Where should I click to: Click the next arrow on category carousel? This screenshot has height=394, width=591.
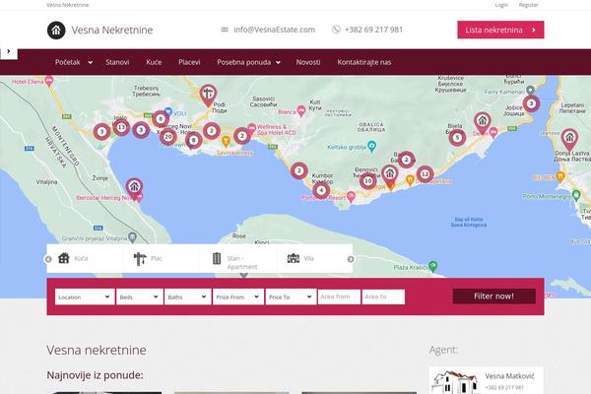(x=351, y=259)
